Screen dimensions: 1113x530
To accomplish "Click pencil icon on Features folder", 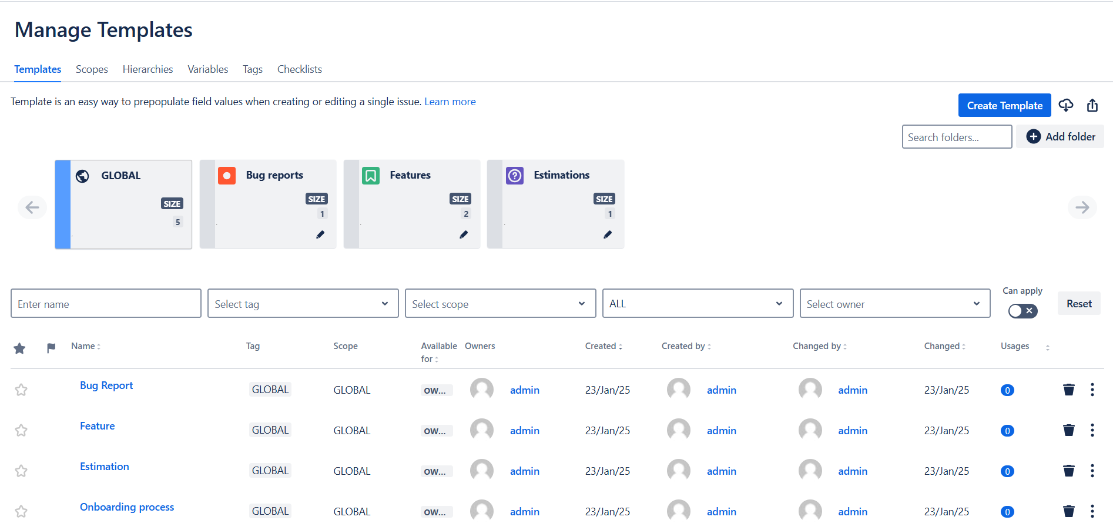I will click(464, 234).
